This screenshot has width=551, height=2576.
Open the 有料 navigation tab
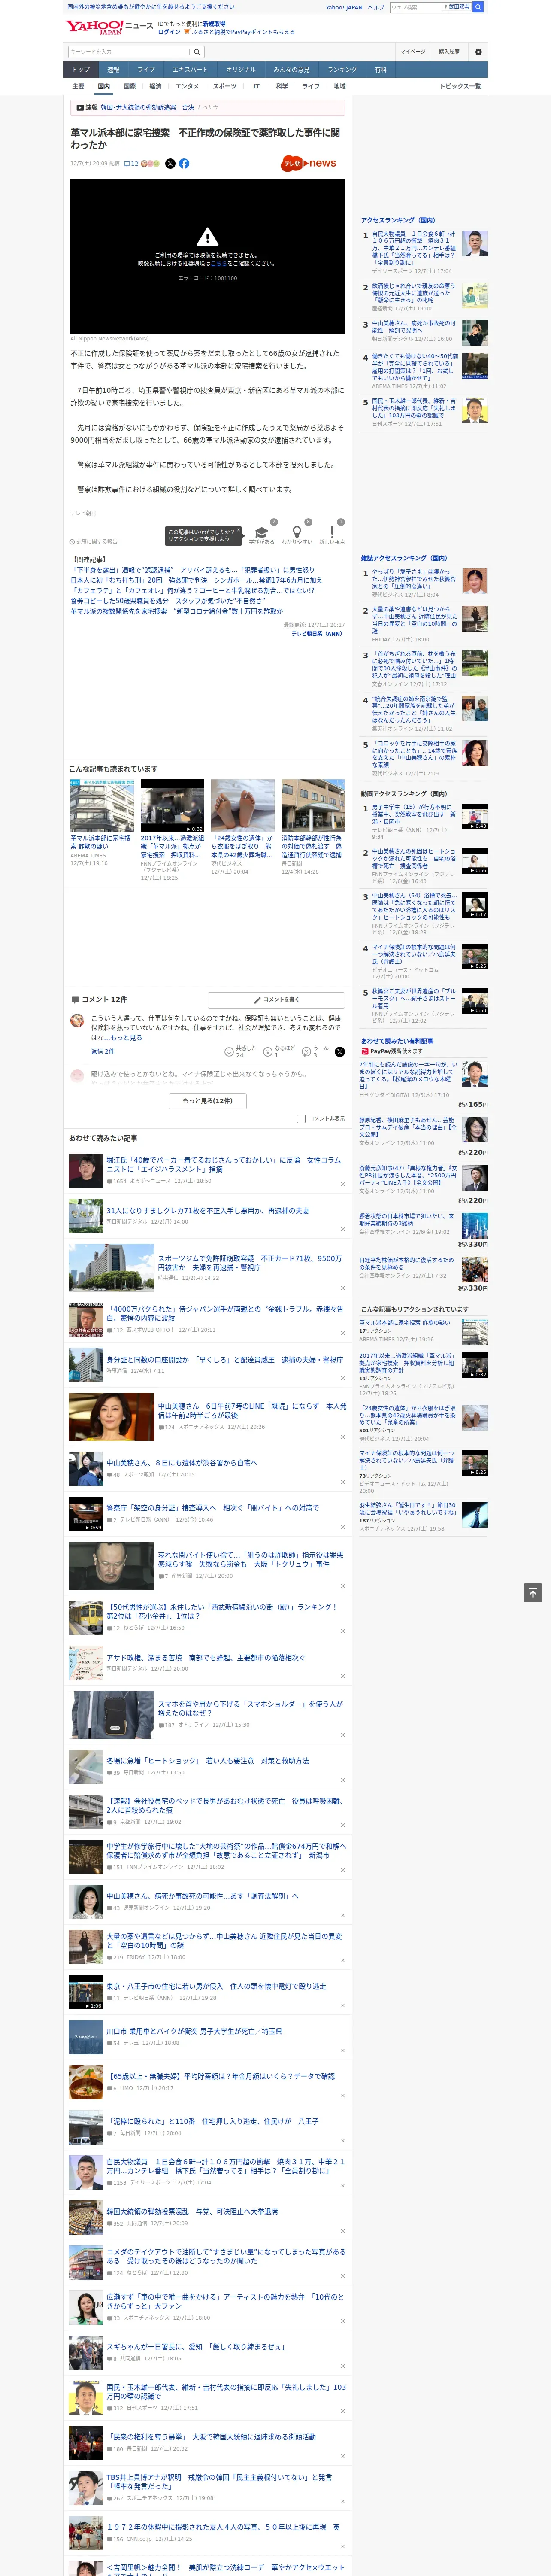click(x=380, y=70)
